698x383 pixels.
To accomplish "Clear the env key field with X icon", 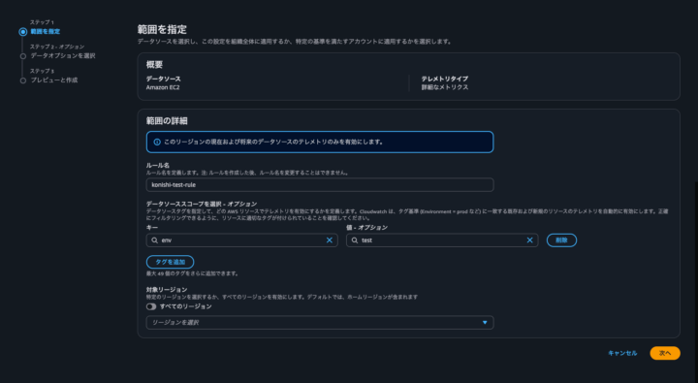I will 330,240.
